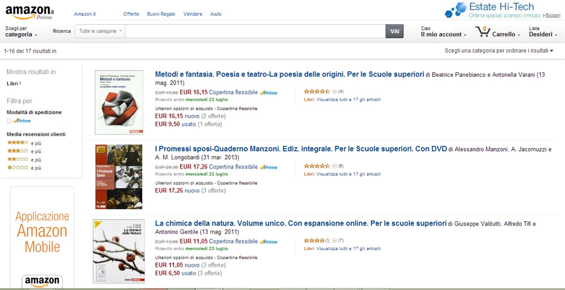Open the sort results category dropdown
The width and height of the screenshot is (565, 290).
tap(499, 51)
